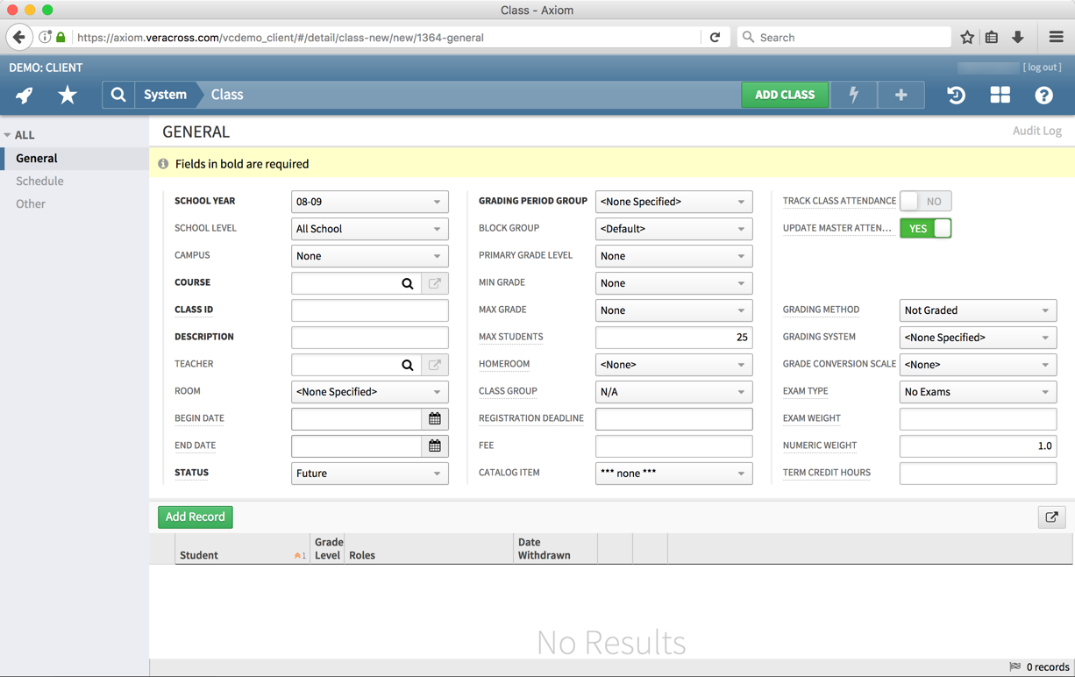
Task: Expand the Grading Period Group dropdown
Action: tap(673, 202)
